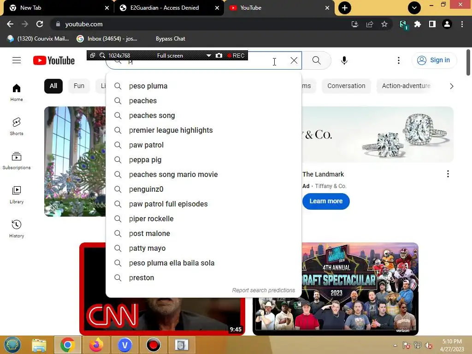Reload the YouTube page

40,24
